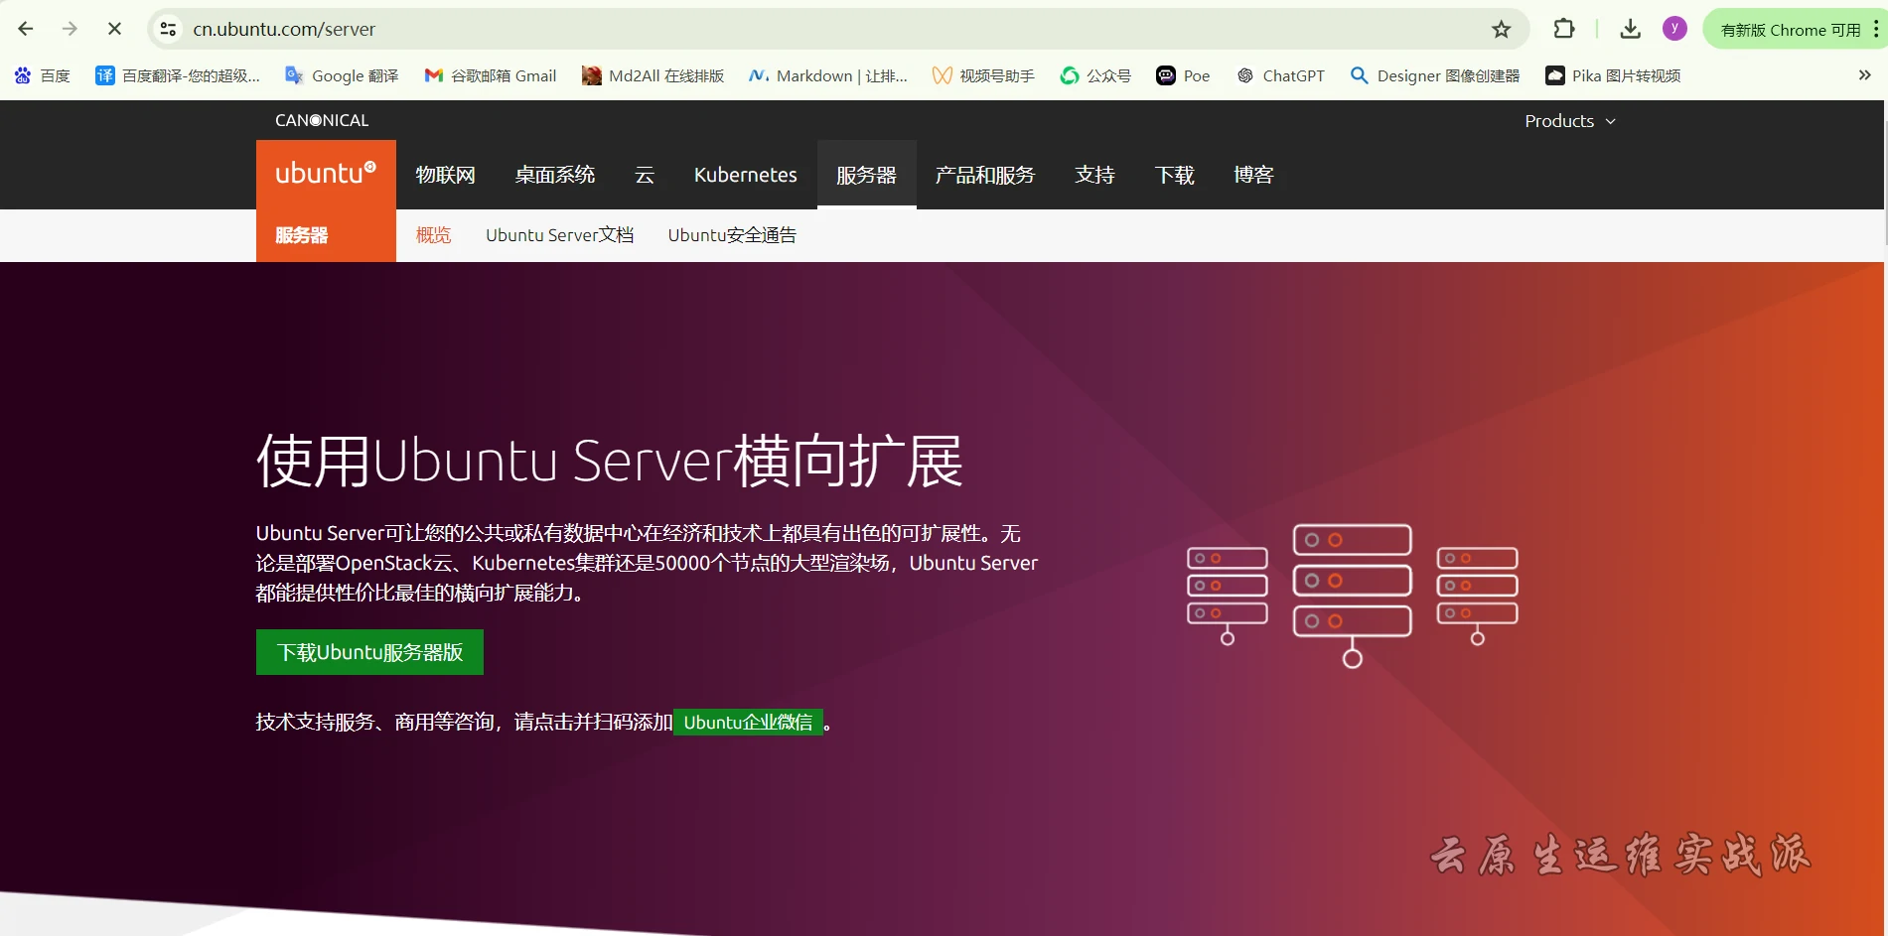The image size is (1888, 936).
Task: Open the Poe bookmark
Action: [1183, 75]
